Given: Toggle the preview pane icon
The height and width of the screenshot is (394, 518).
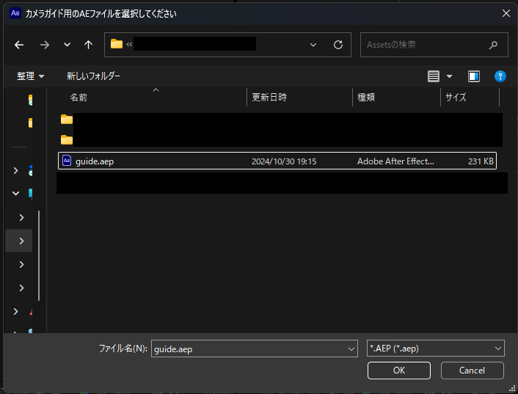Looking at the screenshot, I should click(x=474, y=76).
